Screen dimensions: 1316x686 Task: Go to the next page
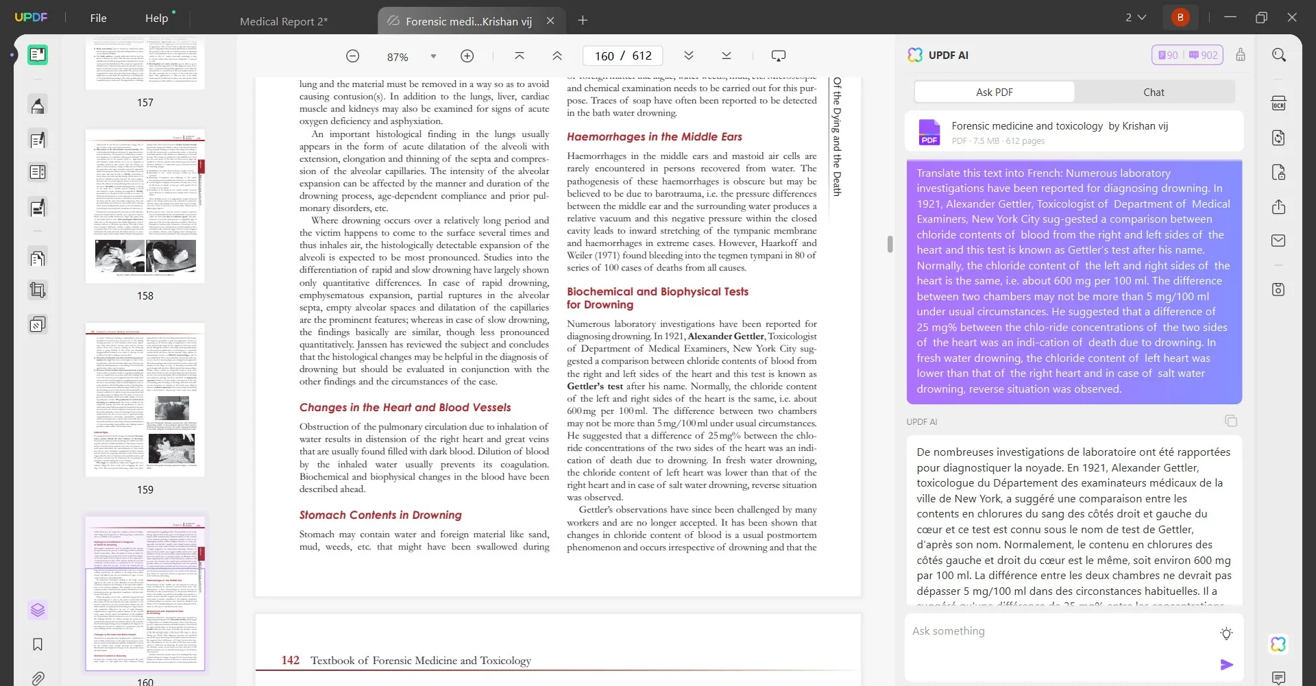point(689,56)
